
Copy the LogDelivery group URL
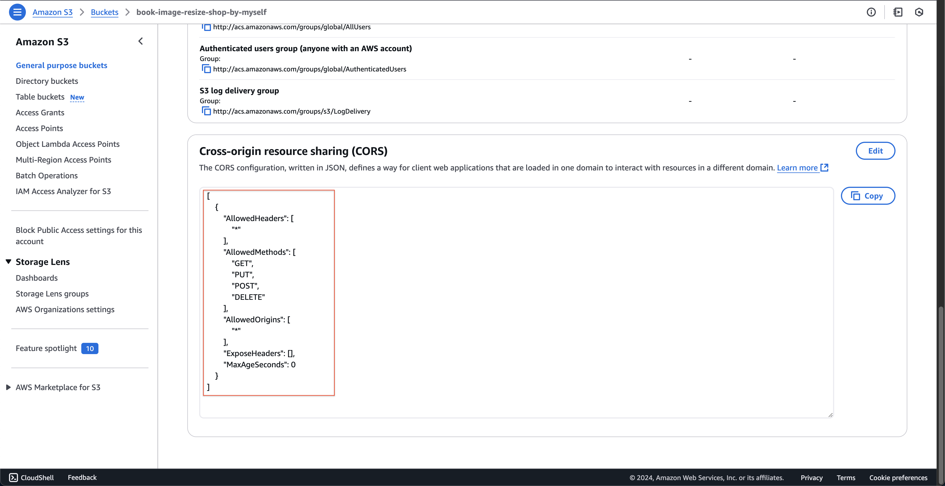(206, 111)
